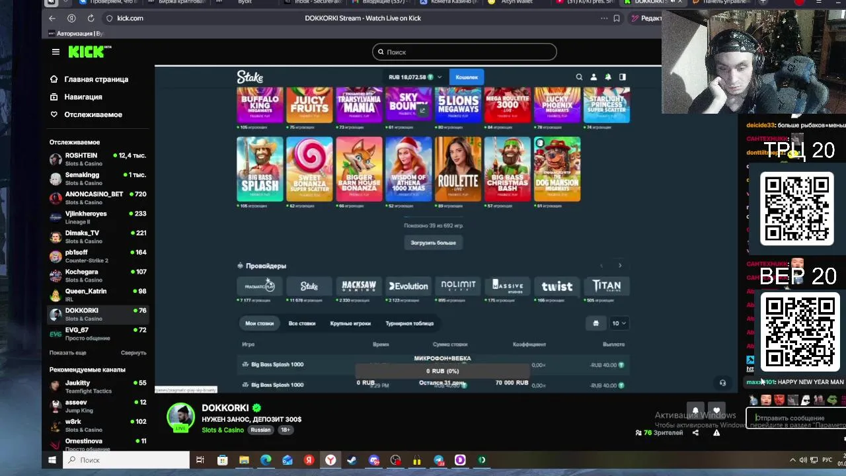Open Queen_Katrin channel in sidebar

click(x=98, y=295)
